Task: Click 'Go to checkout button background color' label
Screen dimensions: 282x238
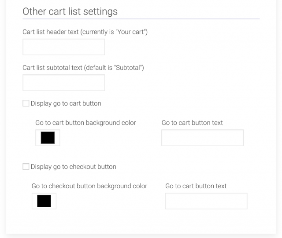Action: coord(89,186)
